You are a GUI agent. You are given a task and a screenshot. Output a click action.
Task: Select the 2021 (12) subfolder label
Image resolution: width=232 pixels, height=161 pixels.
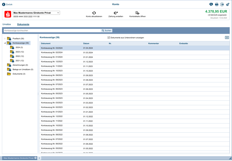coord(20,61)
